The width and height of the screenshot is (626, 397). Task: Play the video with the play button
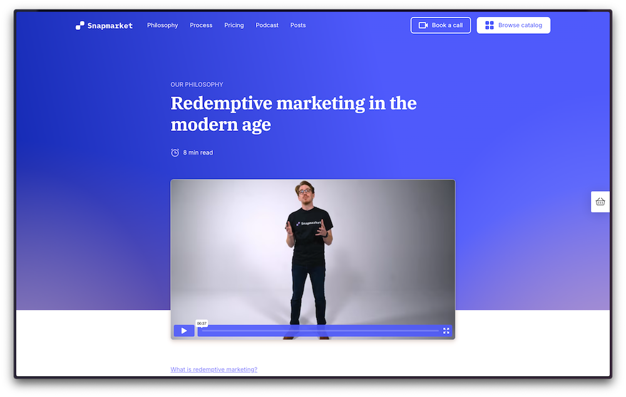click(184, 331)
